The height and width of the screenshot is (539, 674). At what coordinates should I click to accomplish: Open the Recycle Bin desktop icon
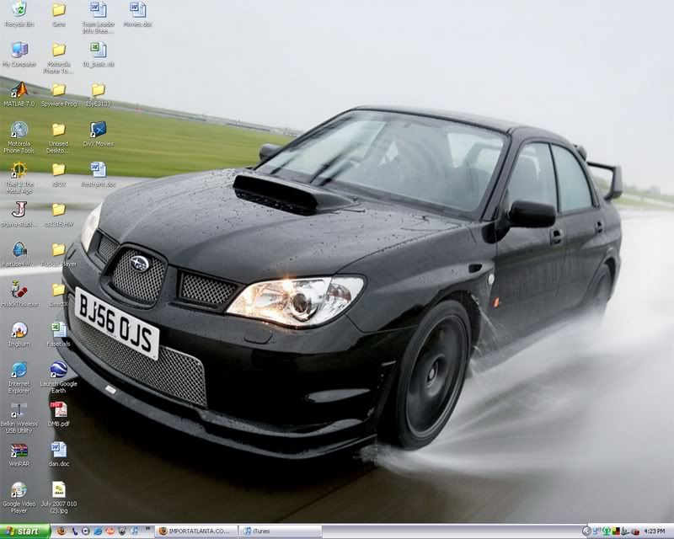click(x=19, y=11)
